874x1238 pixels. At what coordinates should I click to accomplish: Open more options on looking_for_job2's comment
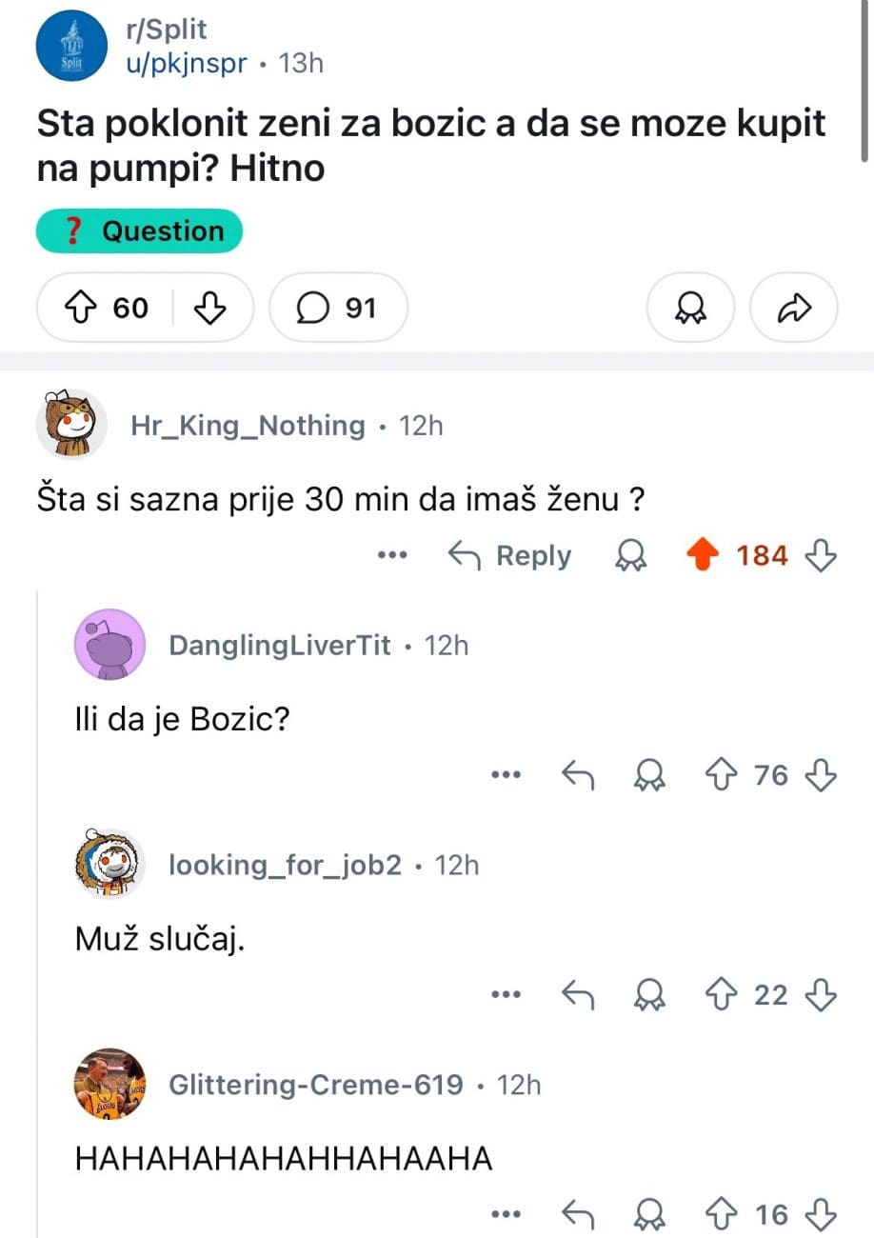click(x=507, y=995)
